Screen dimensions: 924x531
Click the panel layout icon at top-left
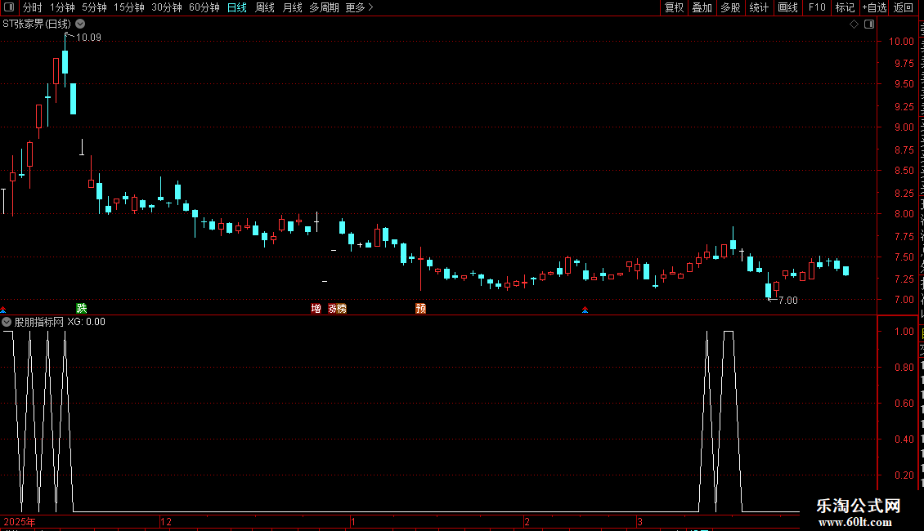(x=9, y=7)
